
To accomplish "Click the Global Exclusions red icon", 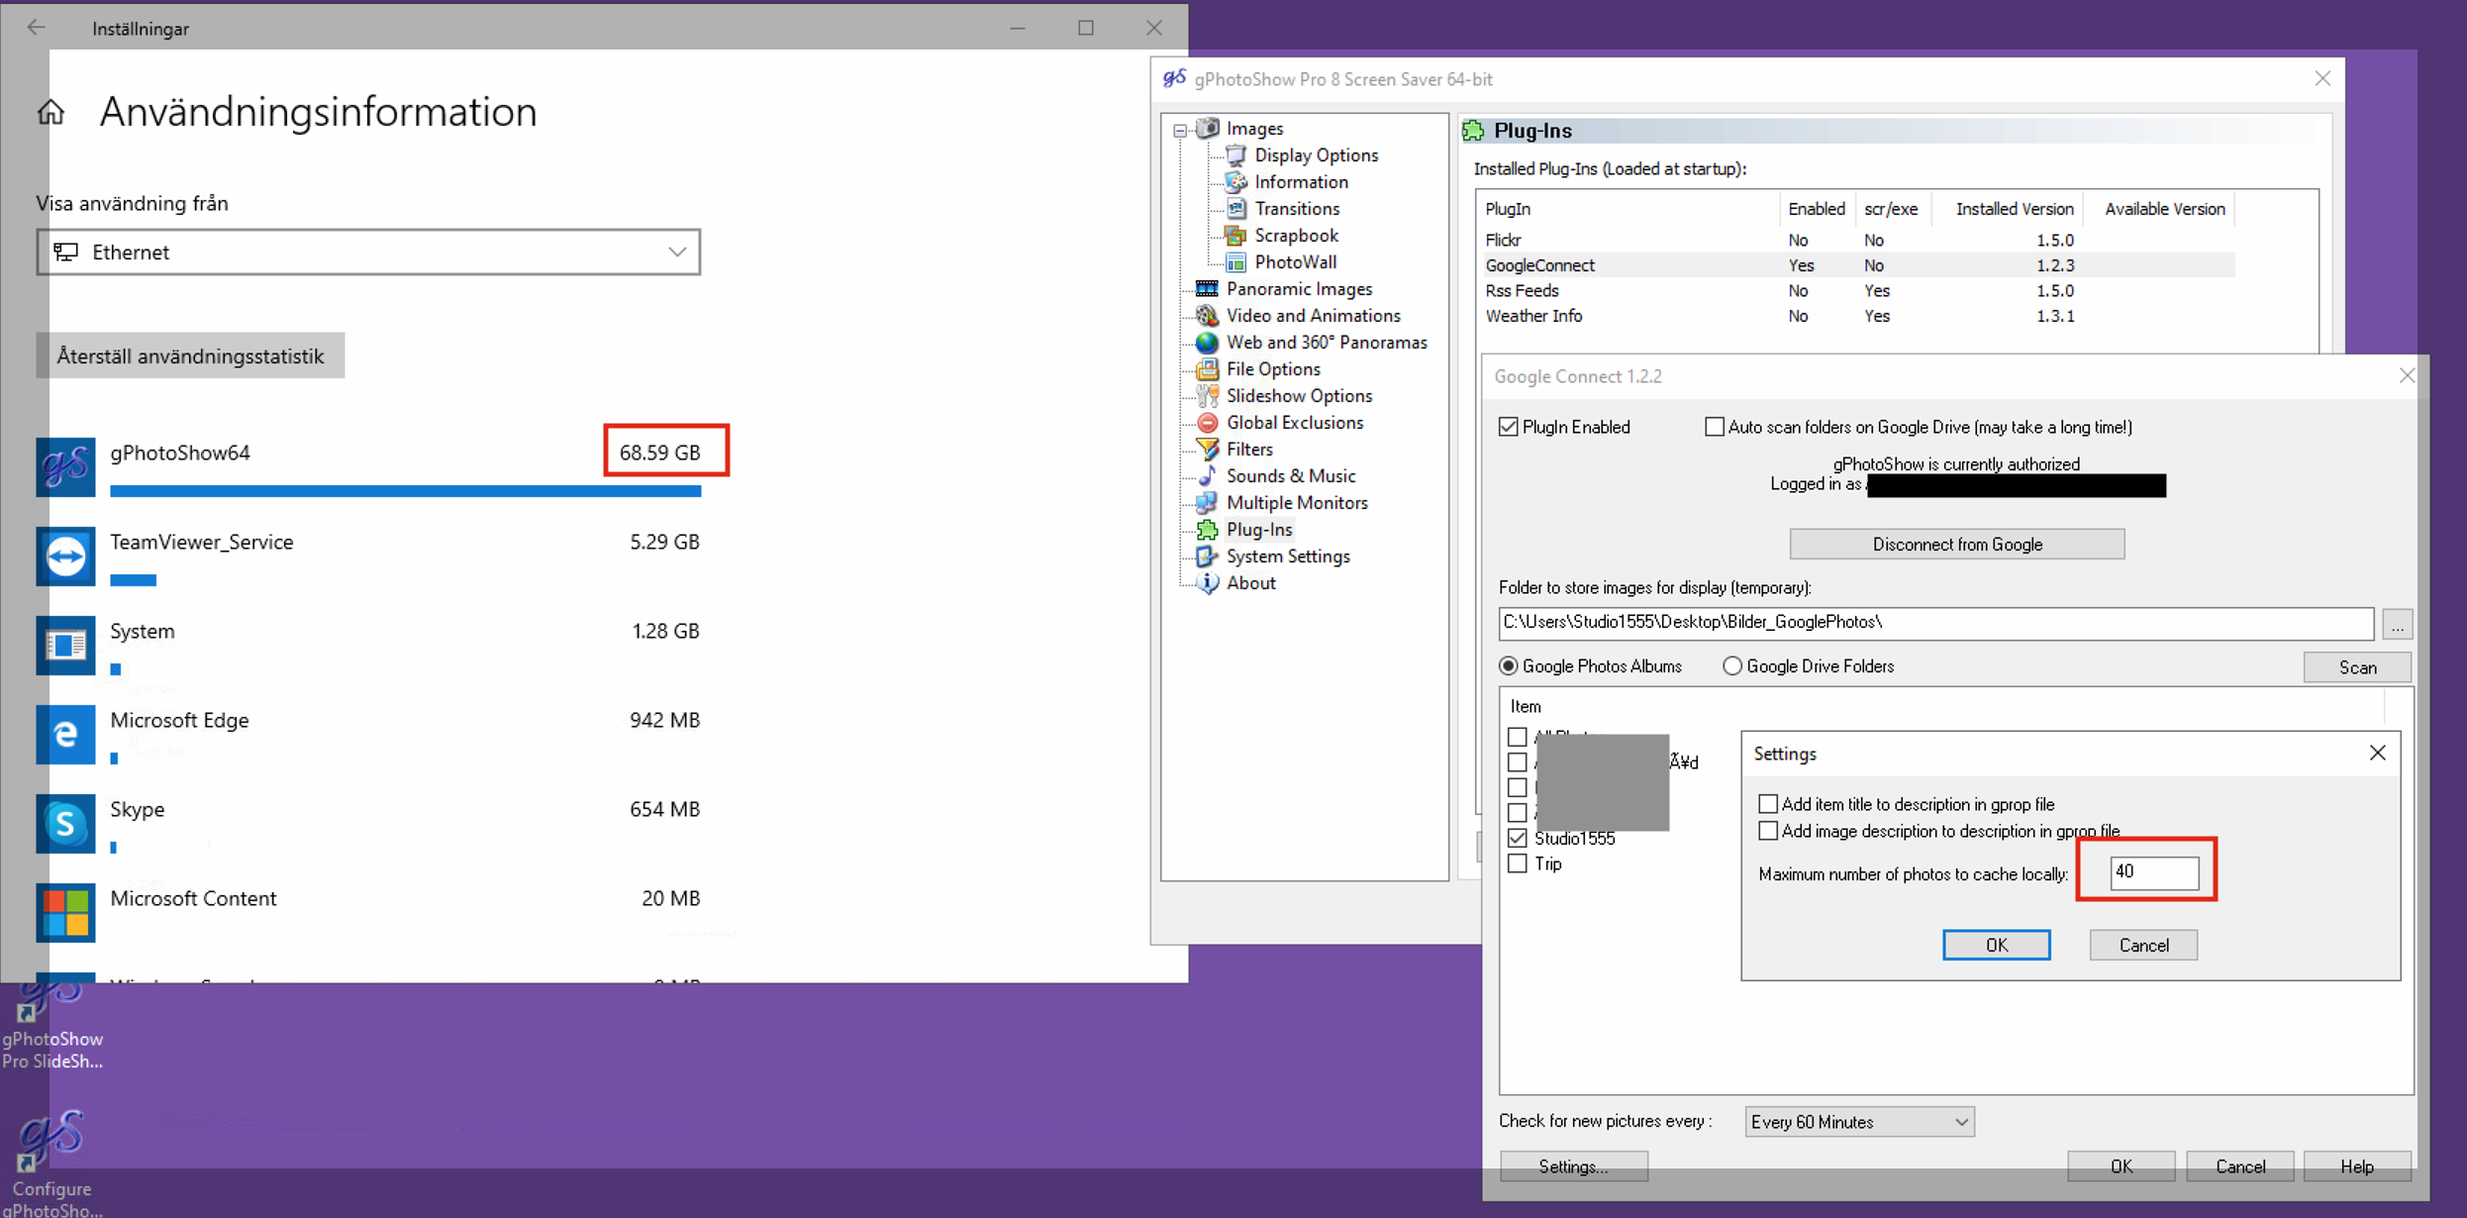I will [1207, 422].
